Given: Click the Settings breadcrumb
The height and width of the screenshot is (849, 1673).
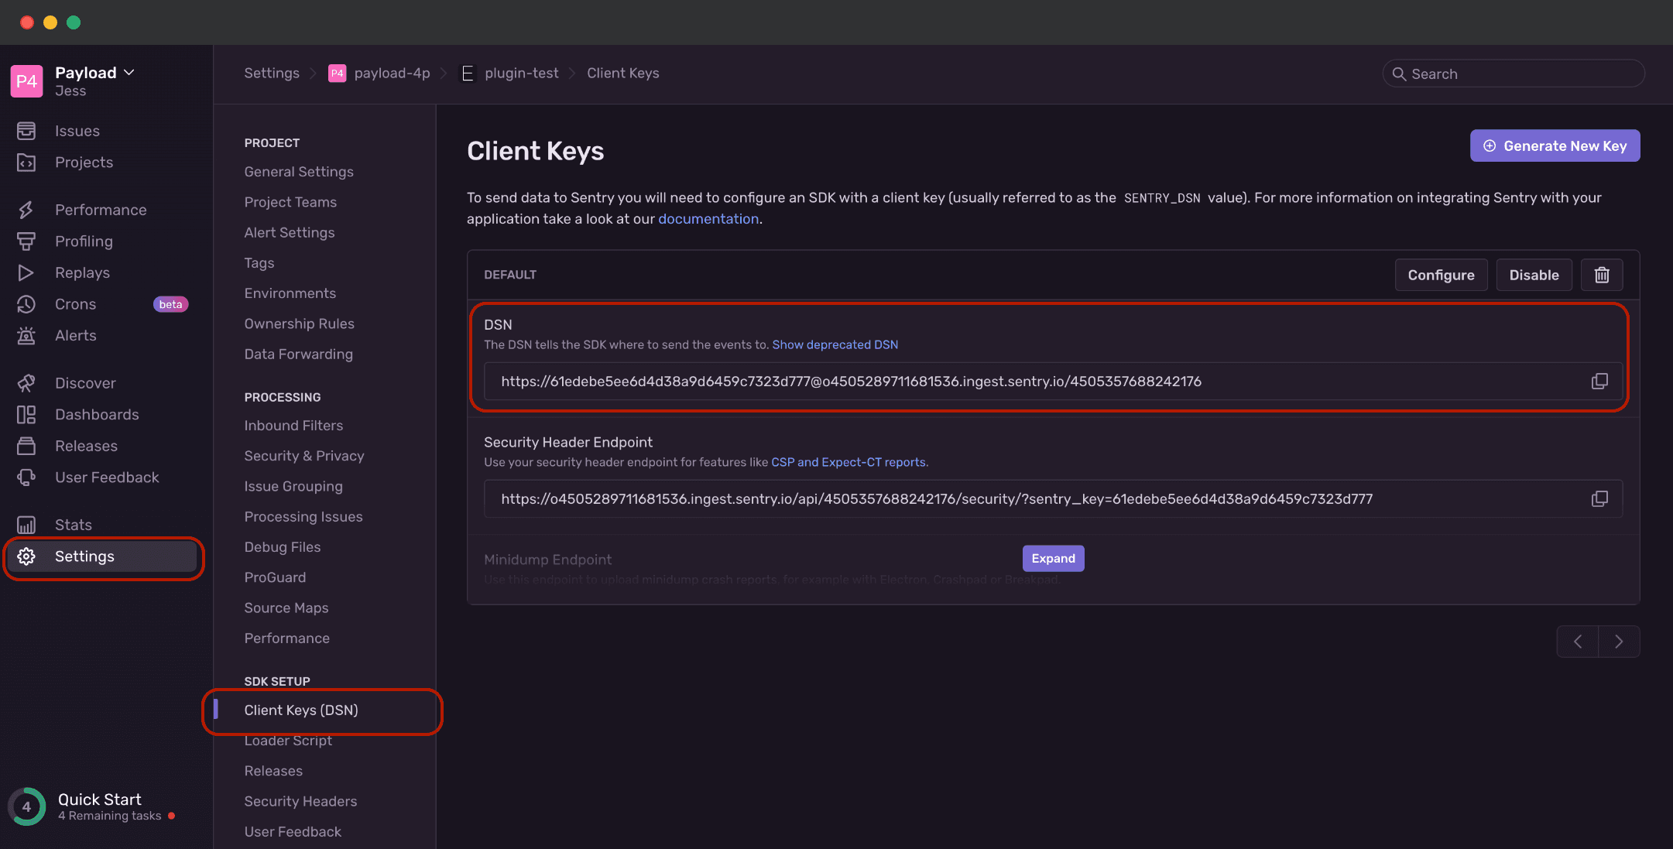Looking at the screenshot, I should tap(272, 73).
